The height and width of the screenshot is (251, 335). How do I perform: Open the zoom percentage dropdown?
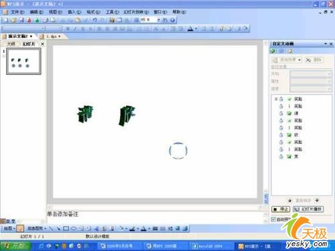(158, 20)
